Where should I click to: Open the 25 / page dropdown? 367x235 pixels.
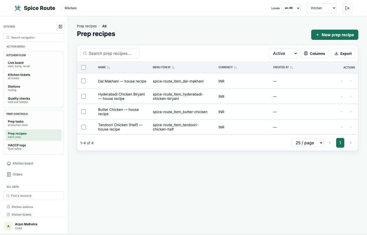coord(307,143)
